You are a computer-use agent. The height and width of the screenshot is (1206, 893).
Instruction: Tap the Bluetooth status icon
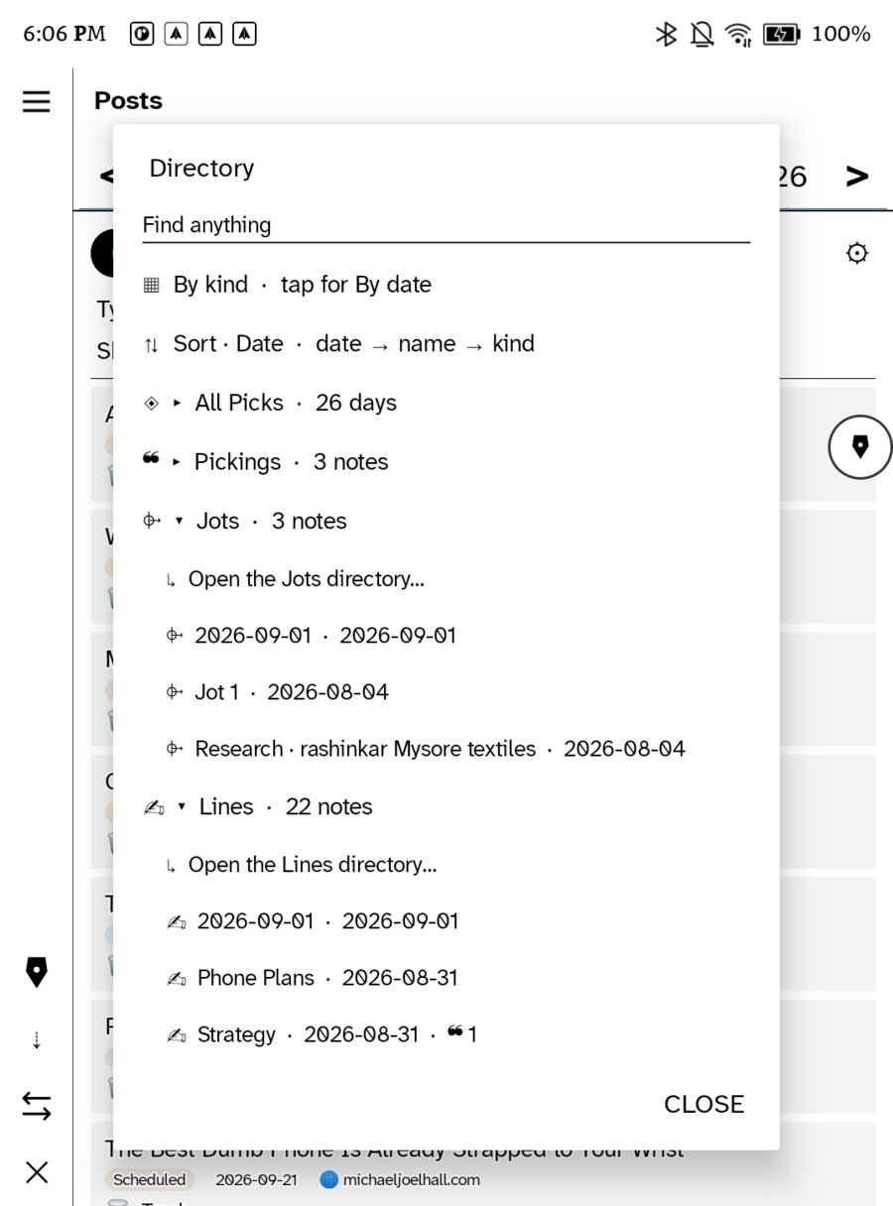click(666, 34)
